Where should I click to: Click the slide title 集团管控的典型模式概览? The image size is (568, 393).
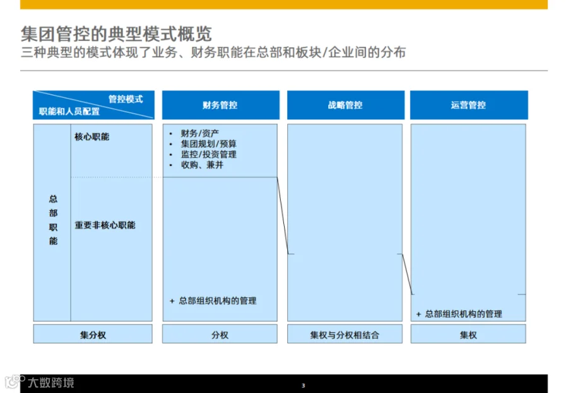pyautogui.click(x=116, y=34)
